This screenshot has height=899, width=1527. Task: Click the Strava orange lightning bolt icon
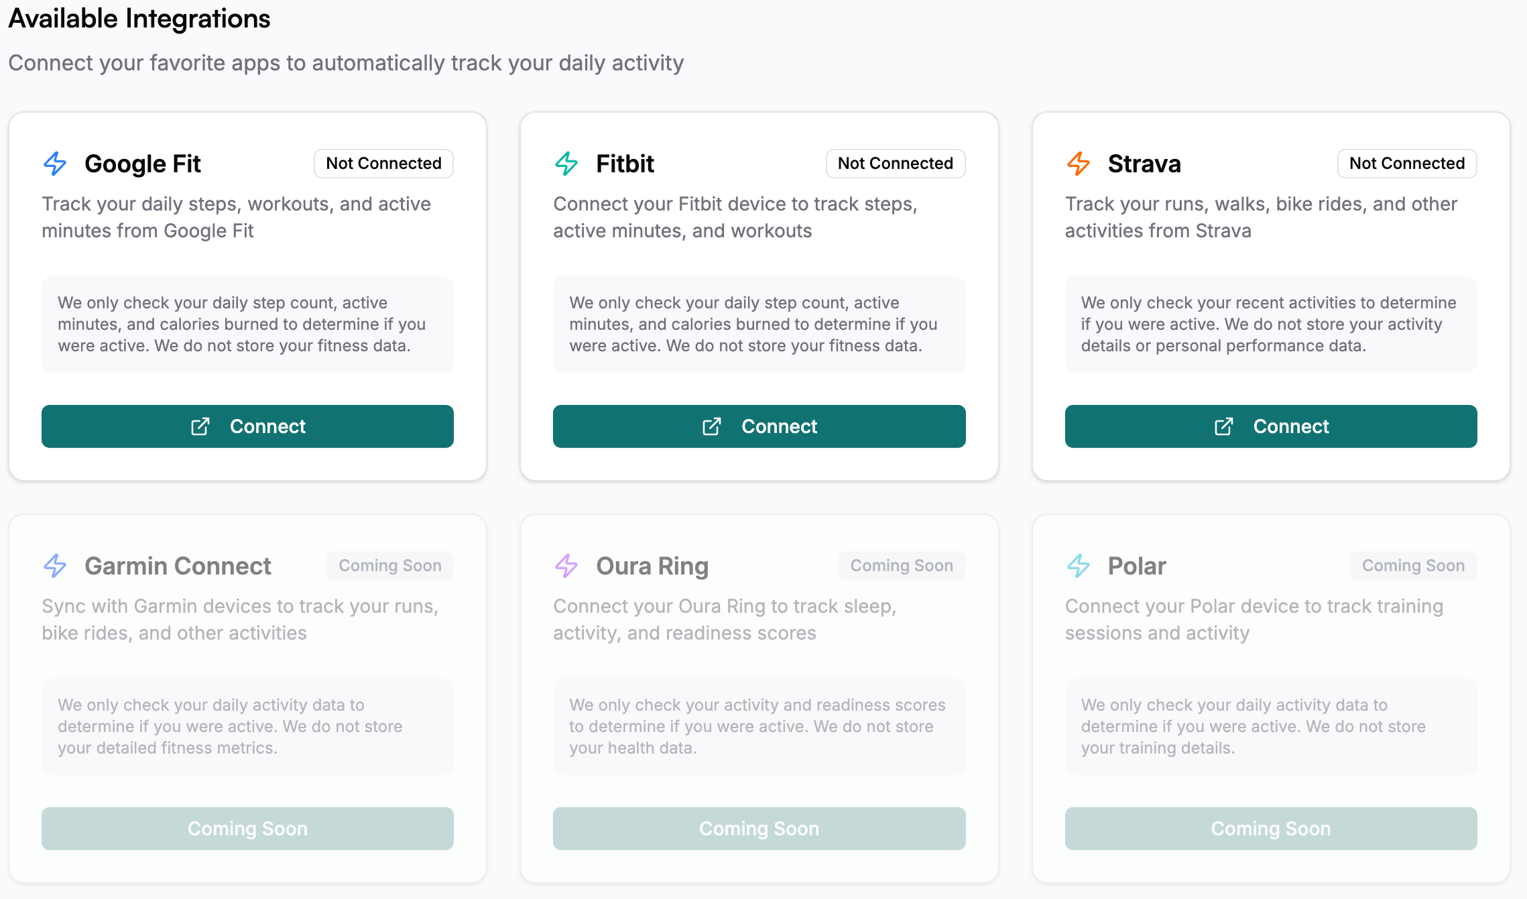(x=1079, y=164)
